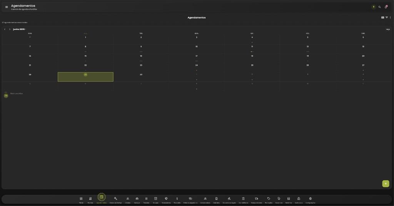The image size is (394, 206).
Task: Open the gavel legal documents icon
Action: coord(229,200)
